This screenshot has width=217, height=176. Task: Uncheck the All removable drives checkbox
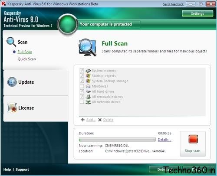82,96
